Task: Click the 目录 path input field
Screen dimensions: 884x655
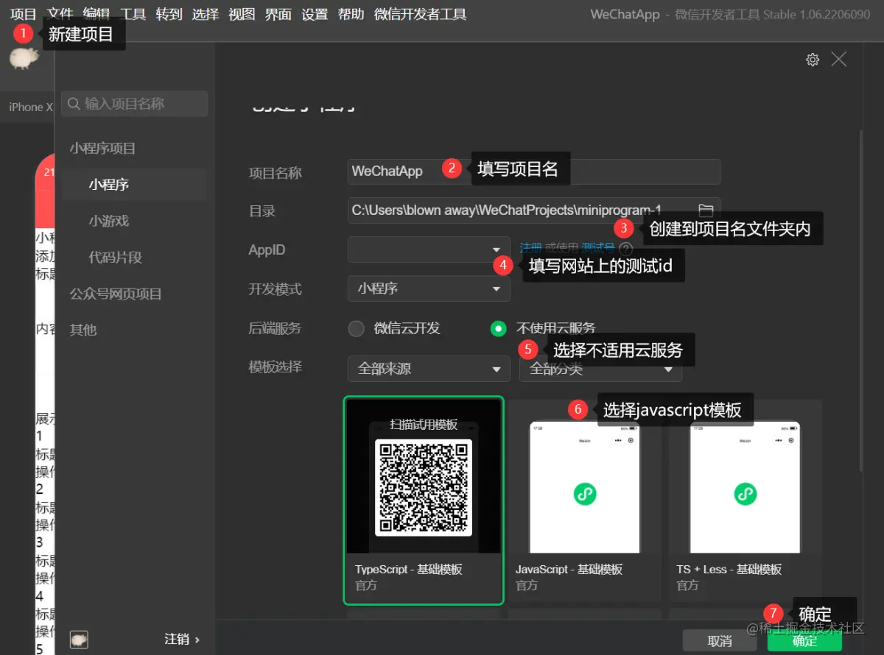Action: point(534,210)
